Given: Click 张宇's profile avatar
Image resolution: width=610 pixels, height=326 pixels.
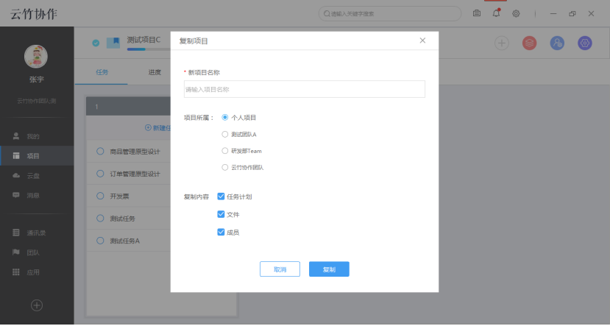Looking at the screenshot, I should (36, 57).
